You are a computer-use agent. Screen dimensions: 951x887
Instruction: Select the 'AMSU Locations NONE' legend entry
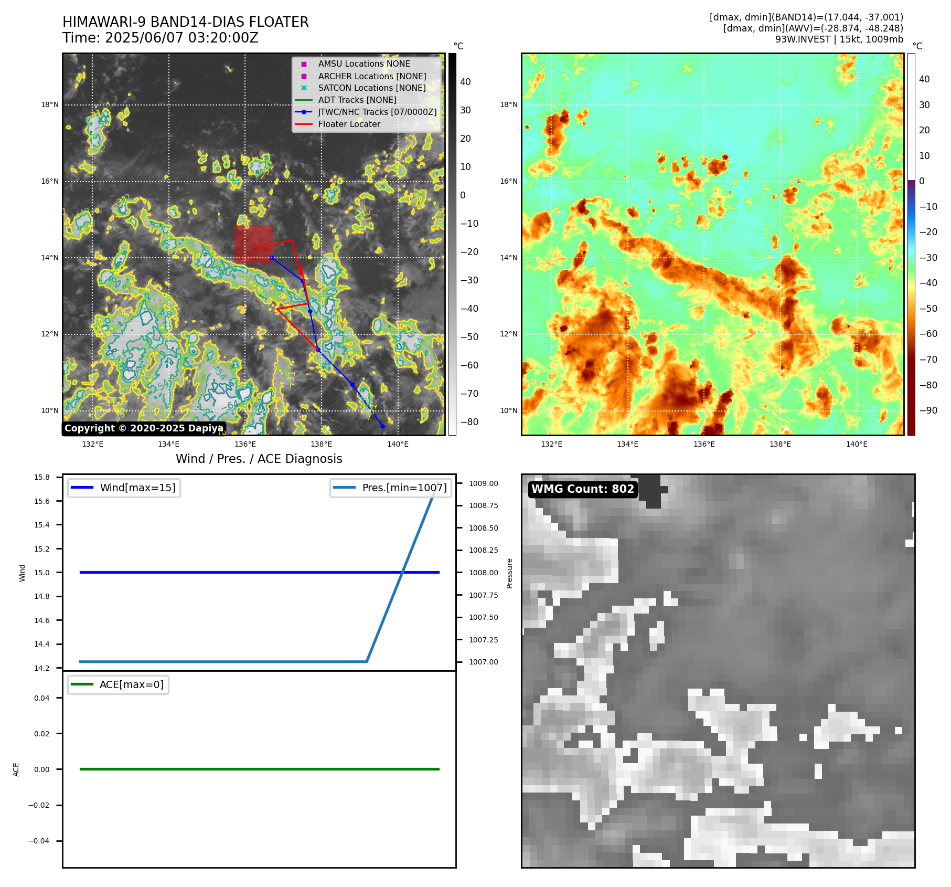pos(364,64)
